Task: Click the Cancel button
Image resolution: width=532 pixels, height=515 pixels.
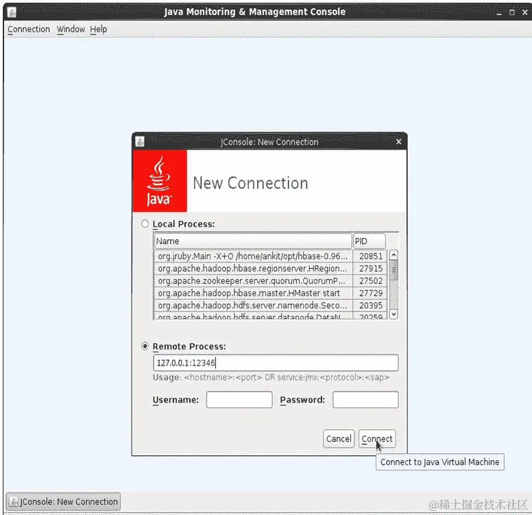Action: click(339, 439)
